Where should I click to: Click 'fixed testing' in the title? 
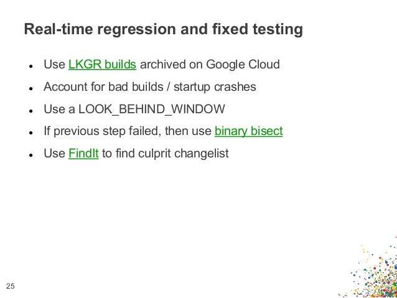tap(258, 29)
